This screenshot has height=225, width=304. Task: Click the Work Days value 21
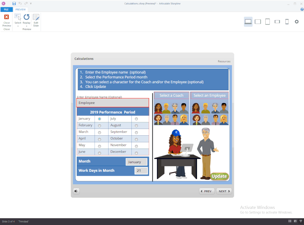coord(141,171)
